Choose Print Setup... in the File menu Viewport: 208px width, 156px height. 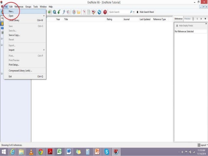pos(25,65)
